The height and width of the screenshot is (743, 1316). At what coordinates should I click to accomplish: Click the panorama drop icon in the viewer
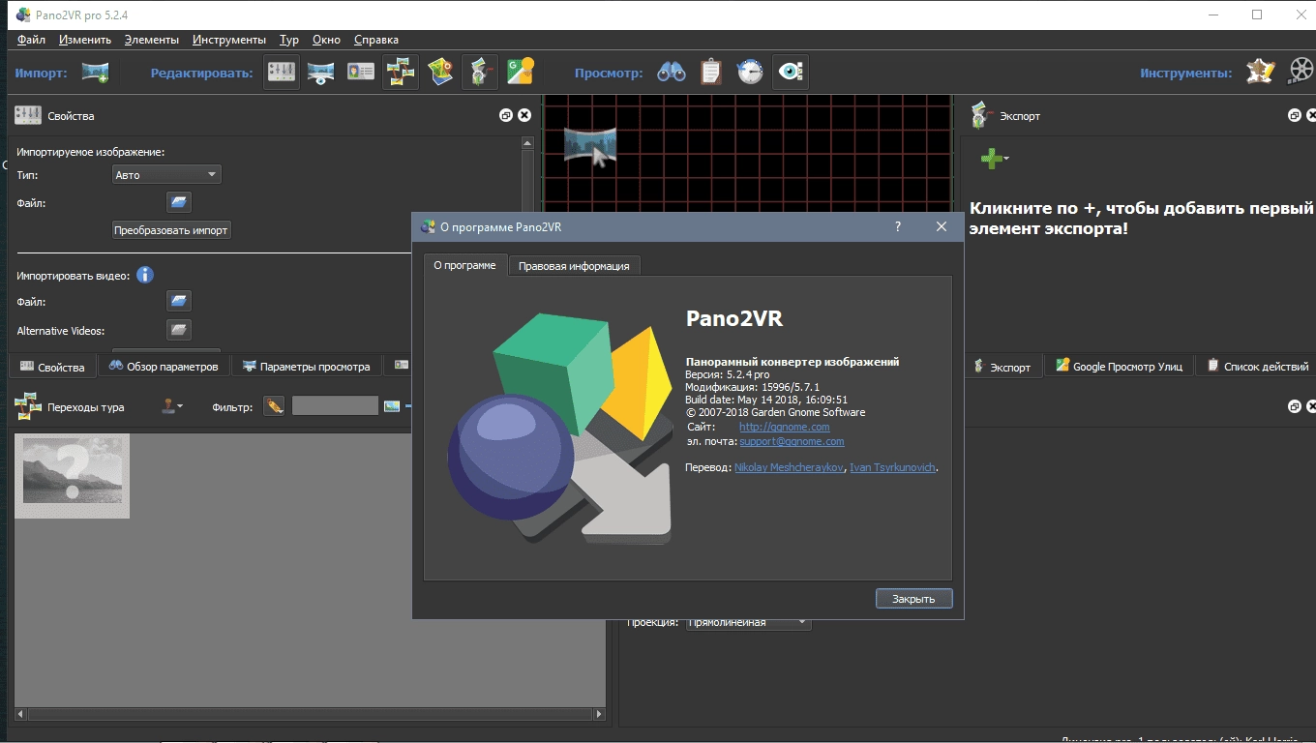tap(590, 146)
